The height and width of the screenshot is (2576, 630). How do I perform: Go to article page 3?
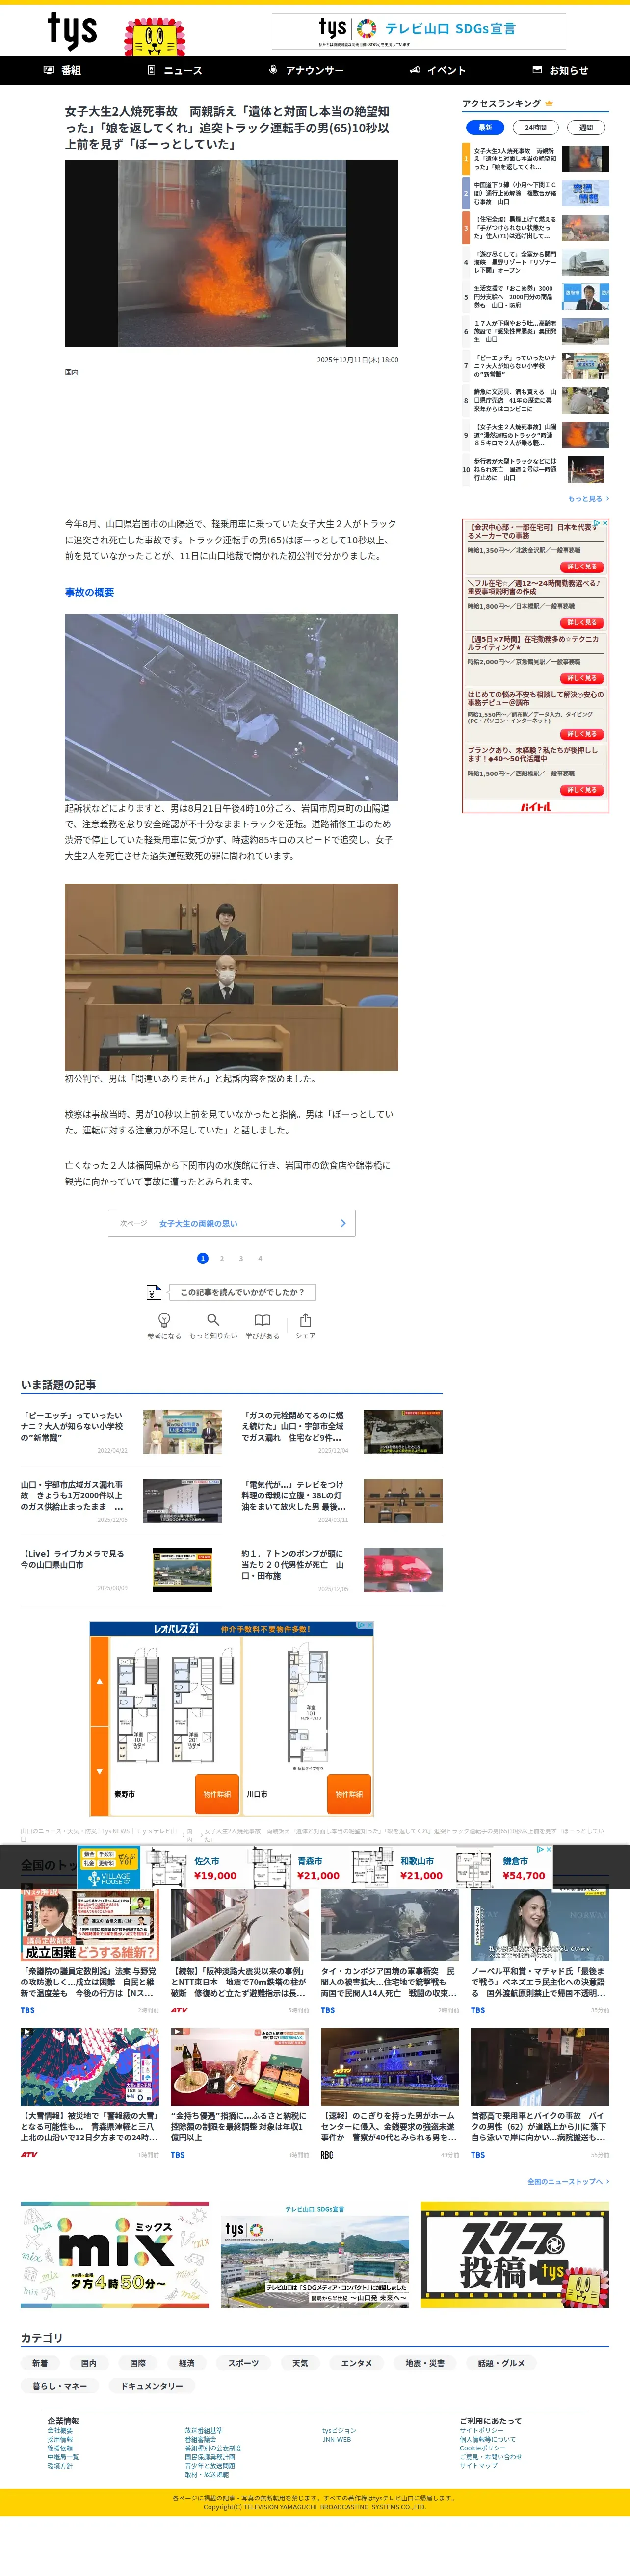[241, 1258]
